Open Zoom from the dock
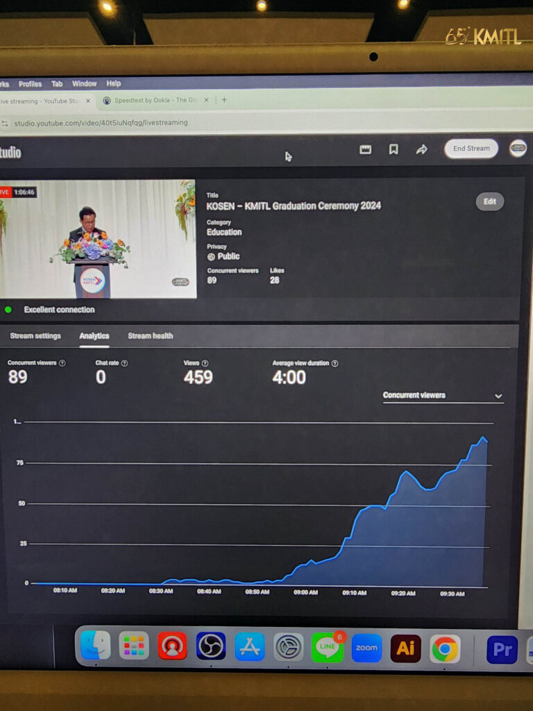 pos(366,648)
